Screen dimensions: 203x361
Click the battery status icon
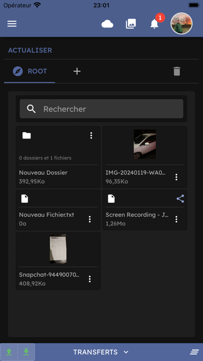[194, 5]
